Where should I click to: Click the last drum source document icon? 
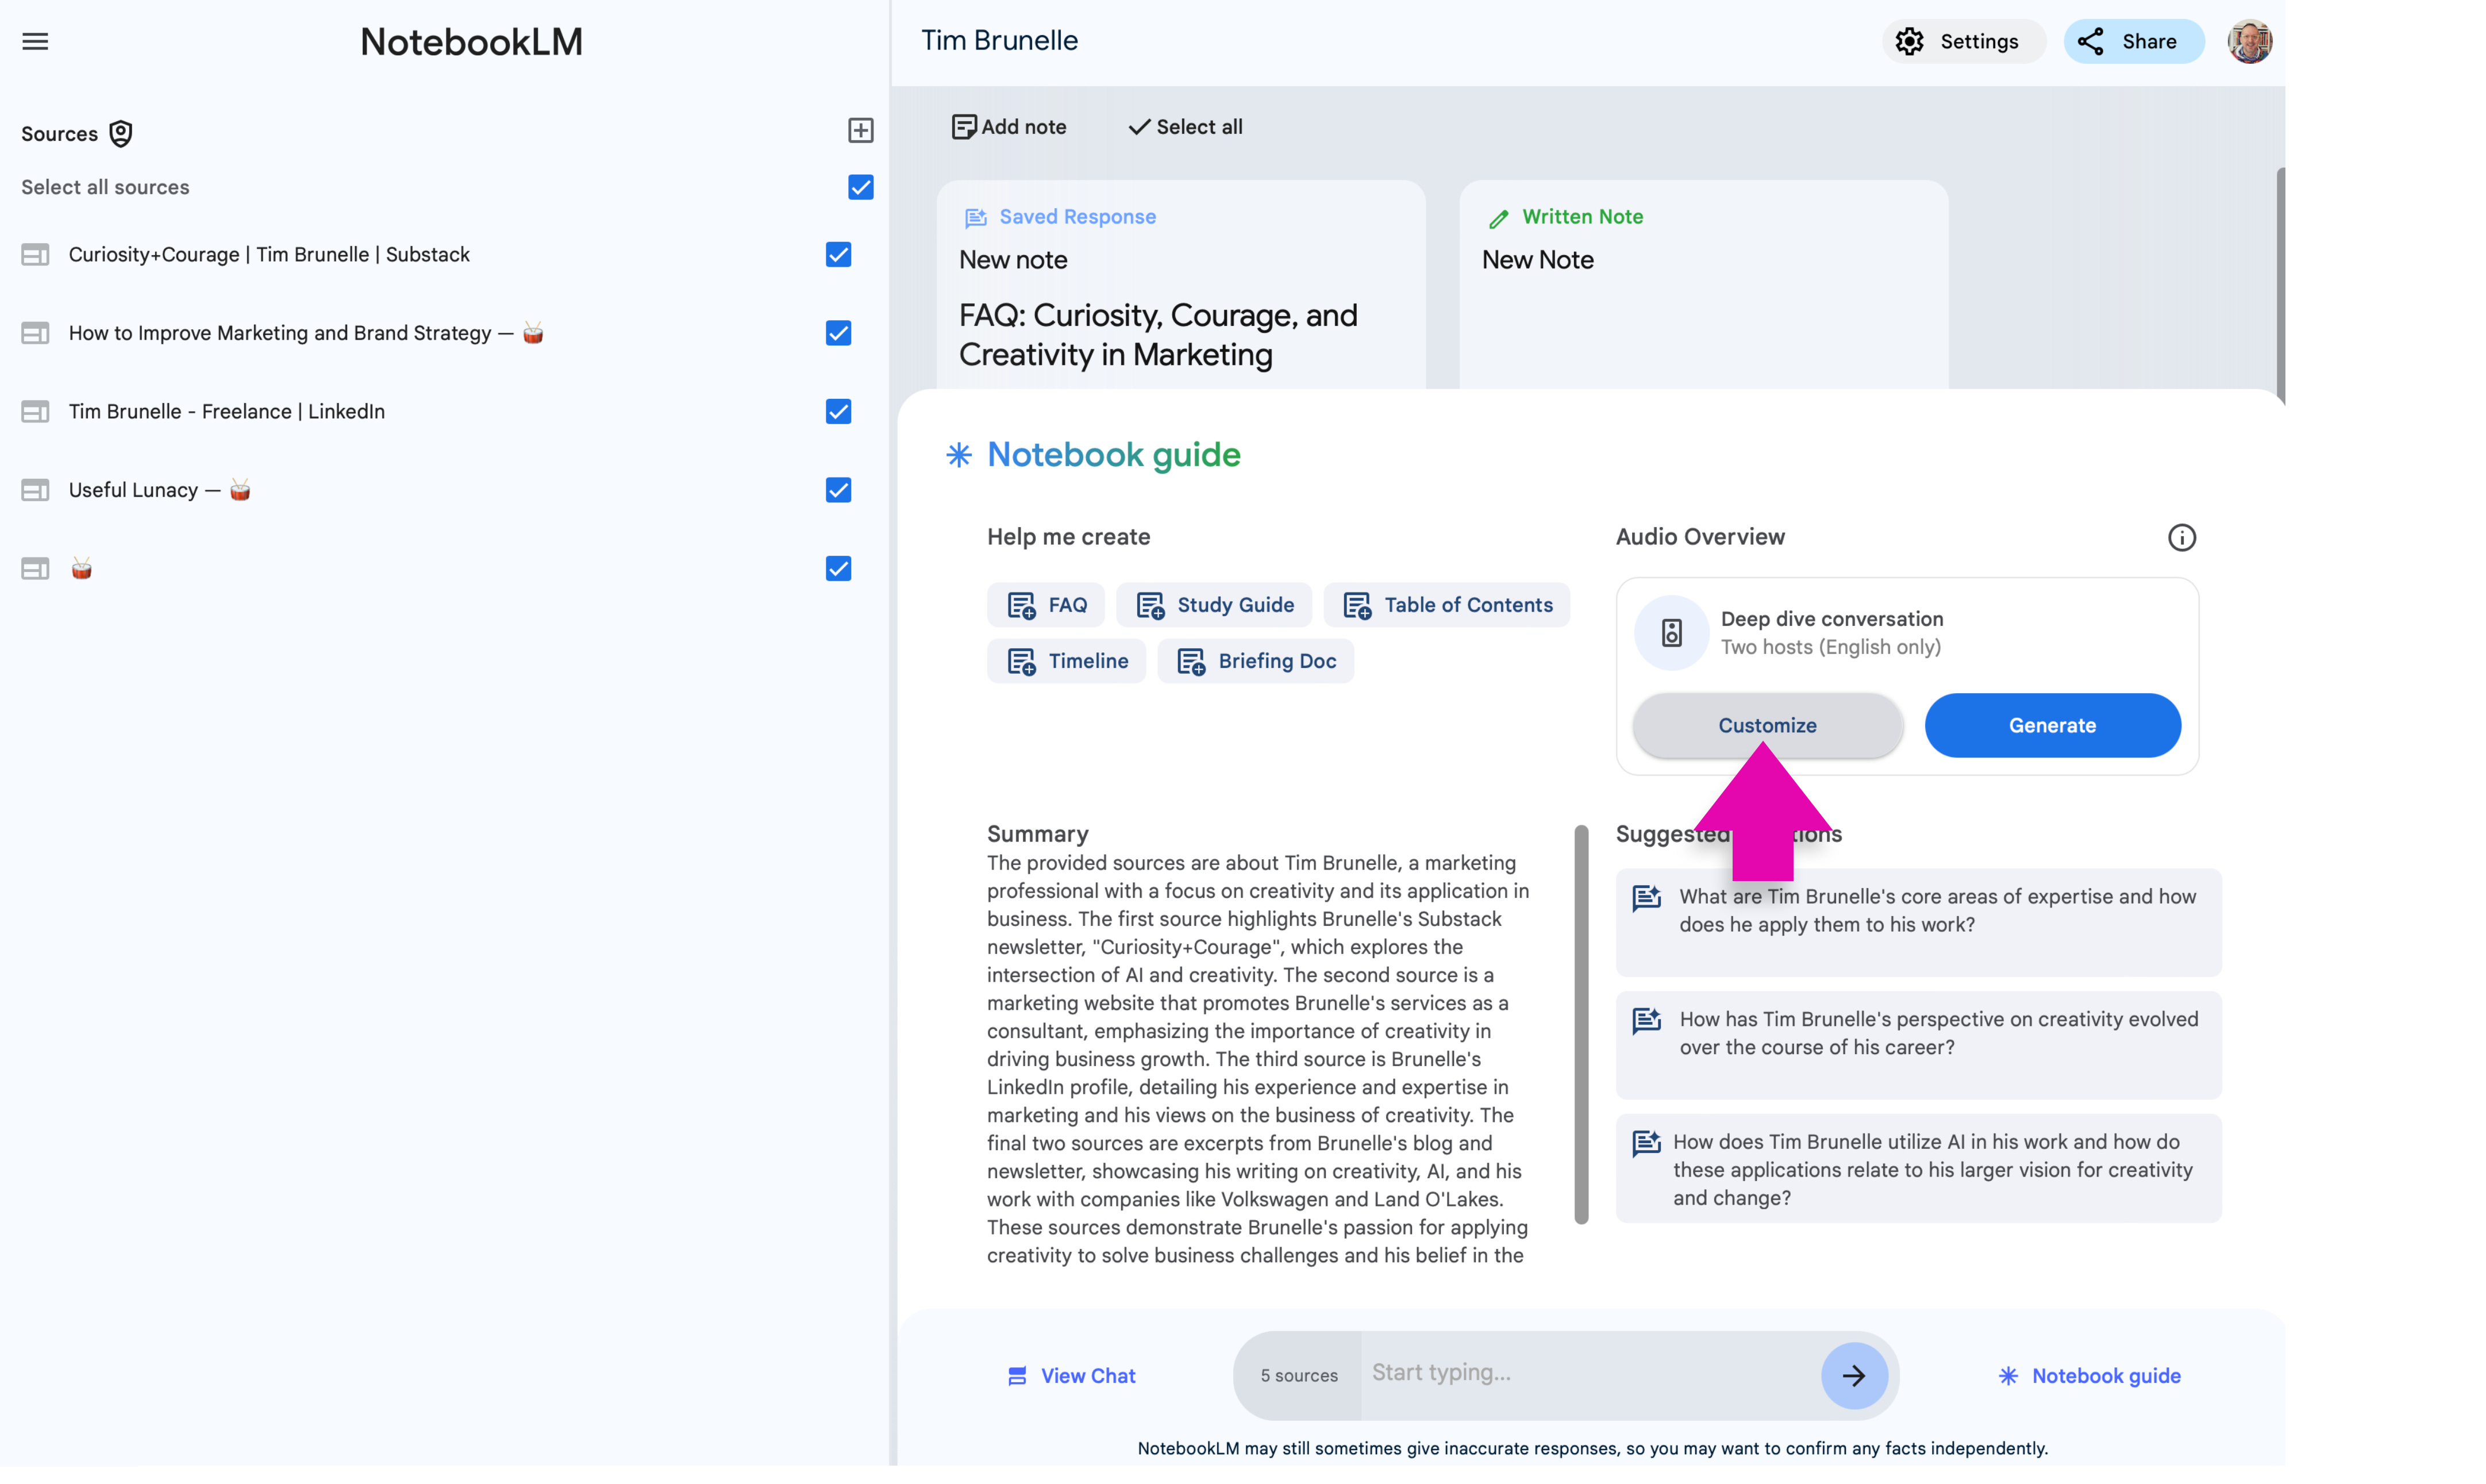click(35, 569)
